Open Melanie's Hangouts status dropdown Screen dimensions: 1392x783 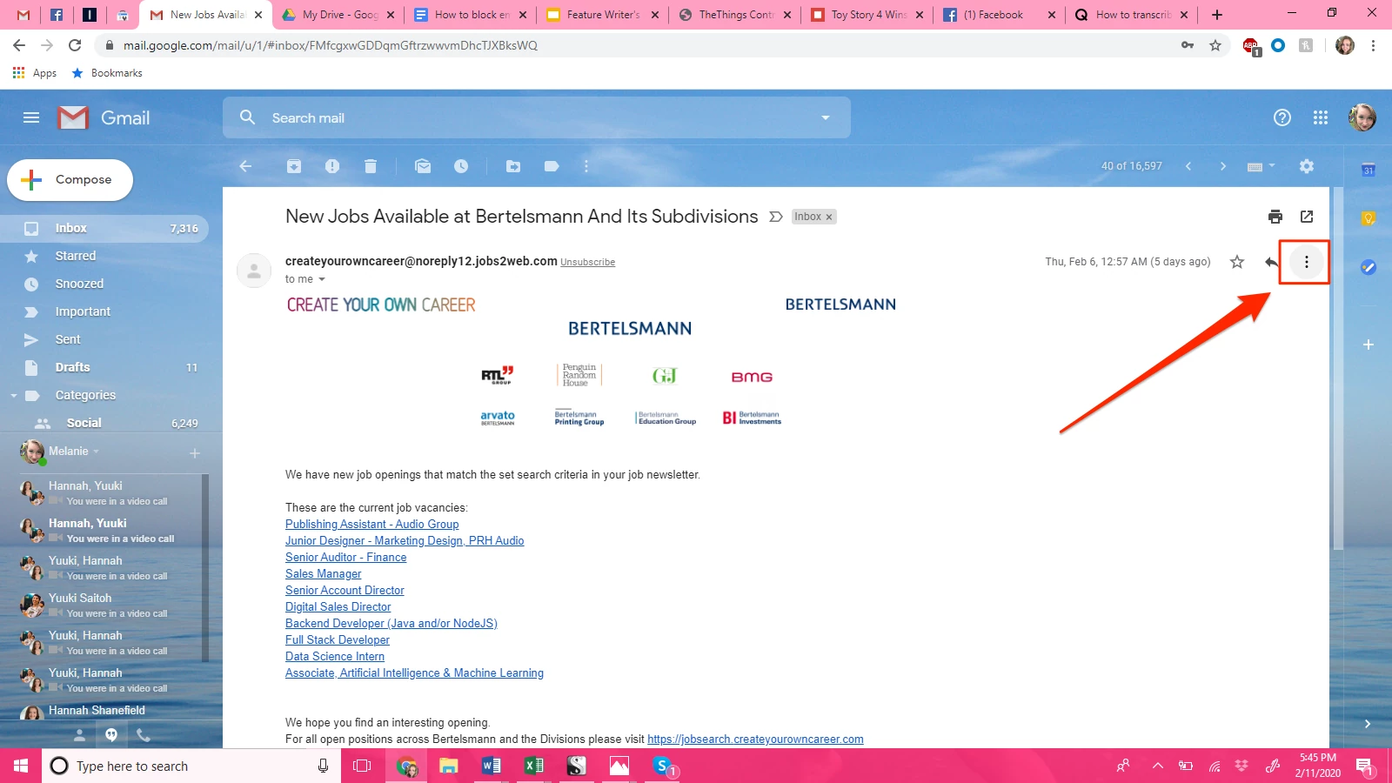click(x=97, y=451)
